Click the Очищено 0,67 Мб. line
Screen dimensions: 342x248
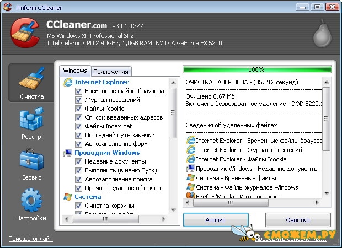click(211, 96)
